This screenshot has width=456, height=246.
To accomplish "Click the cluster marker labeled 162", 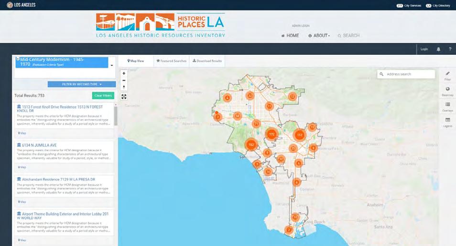I will pyautogui.click(x=251, y=144).
